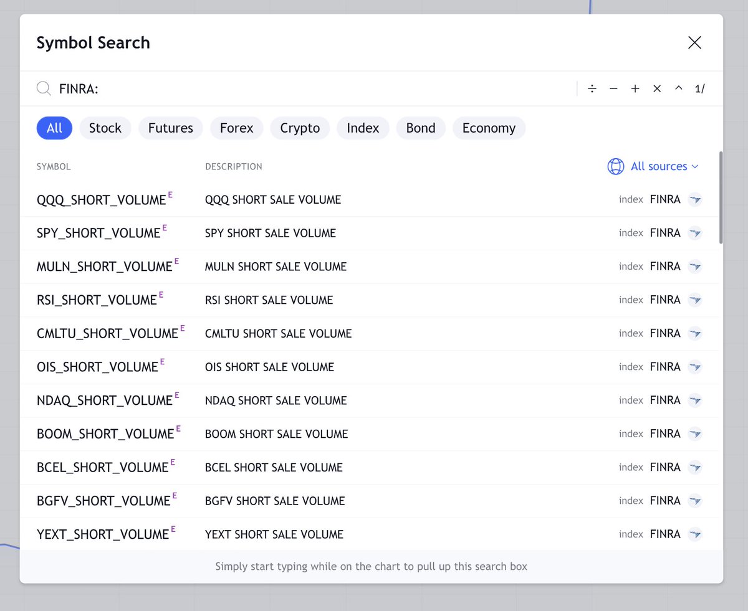Screen dimensions: 748x611
Task: Click FINRA logo icon in BOOM row
Action: tap(695, 433)
